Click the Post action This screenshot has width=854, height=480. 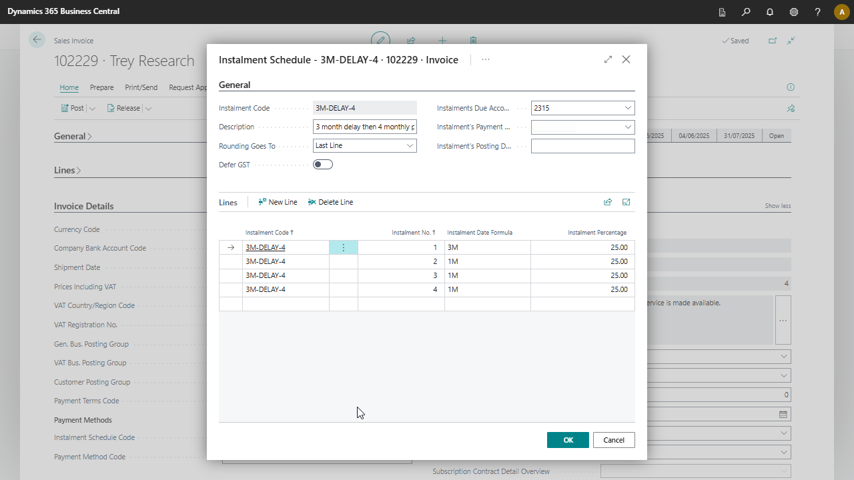click(73, 108)
